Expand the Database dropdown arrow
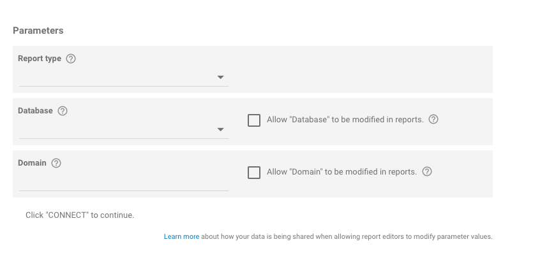556x272 pixels. (x=220, y=129)
